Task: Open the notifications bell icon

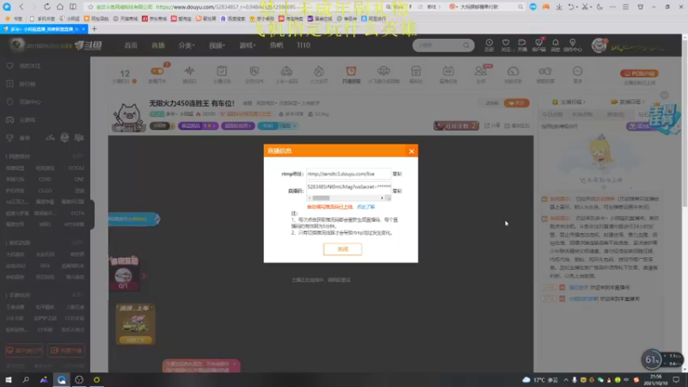Action: [x=555, y=45]
